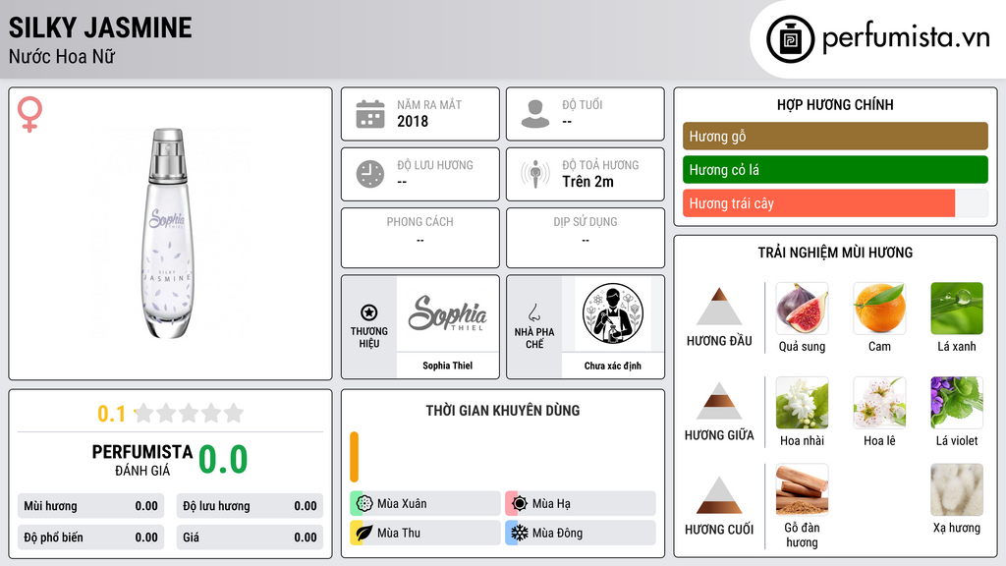Open the Hoa lê pear blossom note image
The height and width of the screenshot is (566, 1006).
tap(879, 402)
